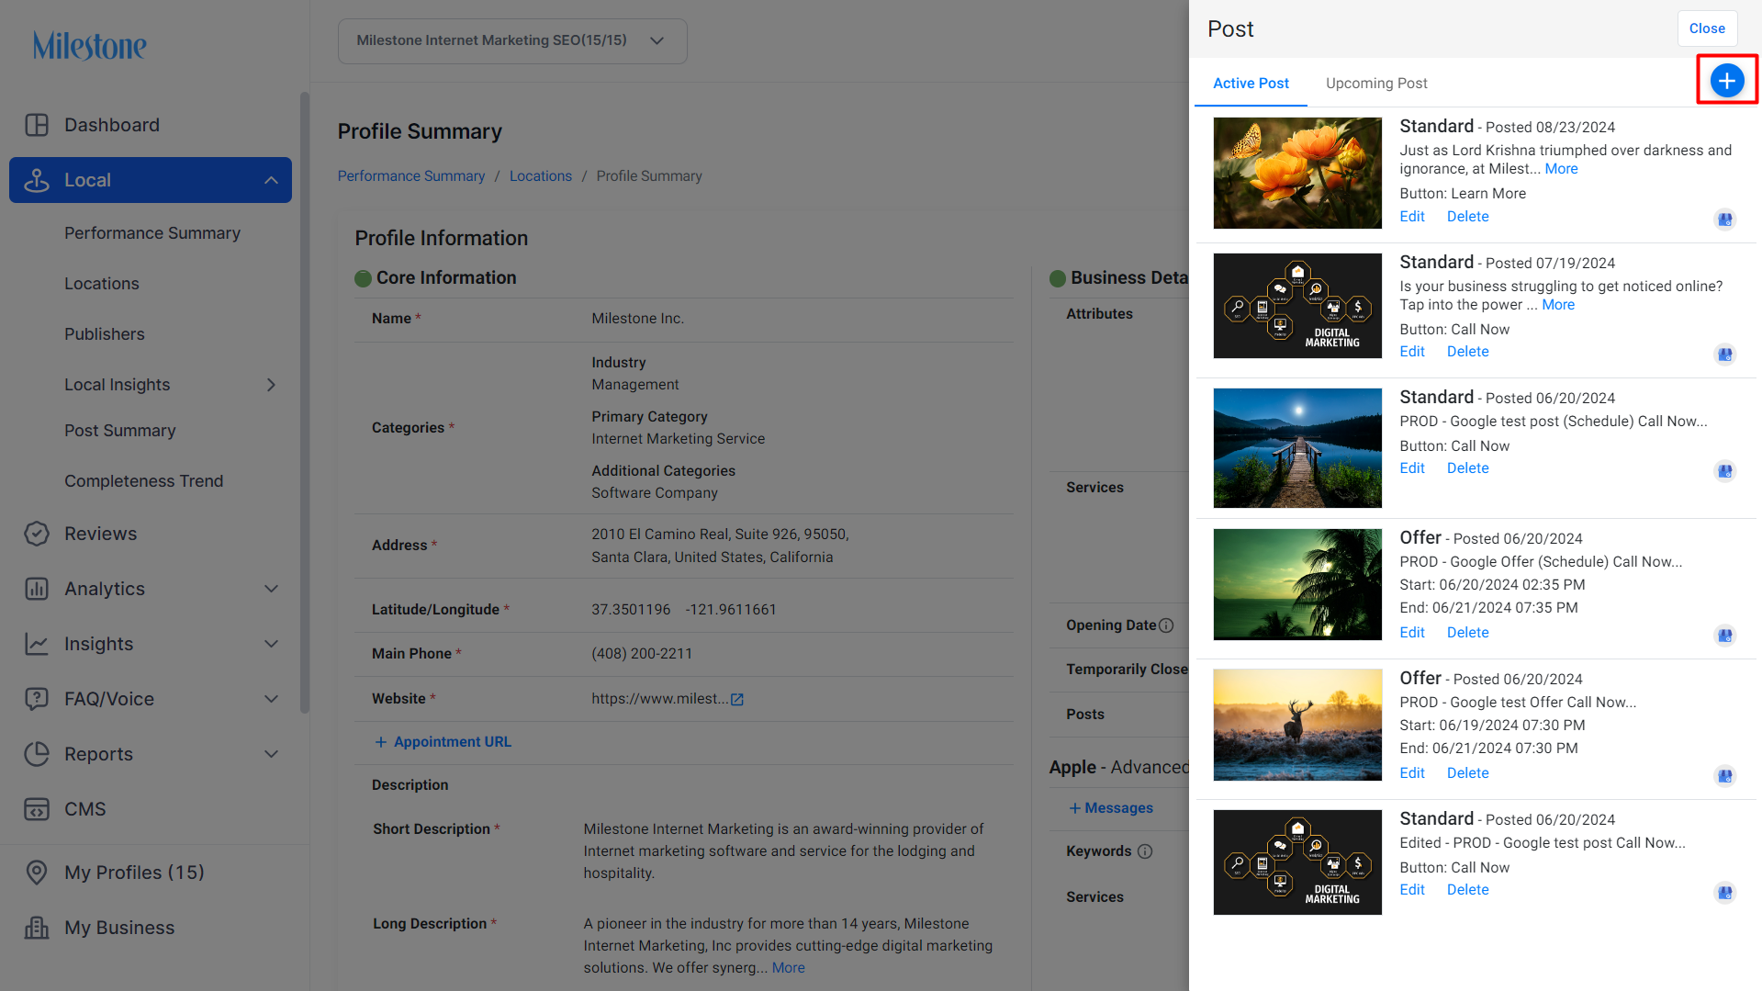Click the Analytics chart icon
Viewport: 1762px width, 991px height.
37,589
